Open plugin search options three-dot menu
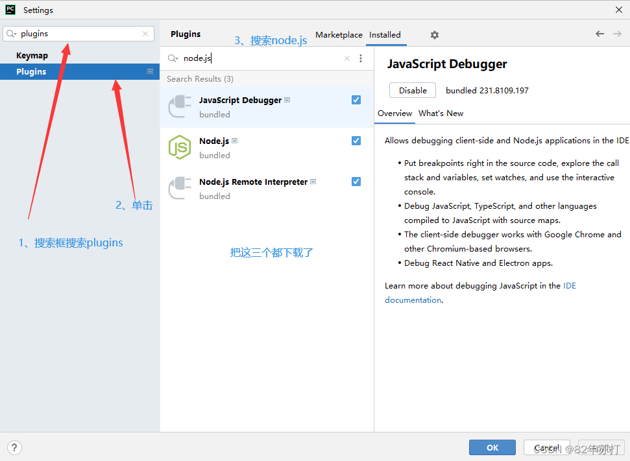The height and width of the screenshot is (461, 630). [361, 58]
